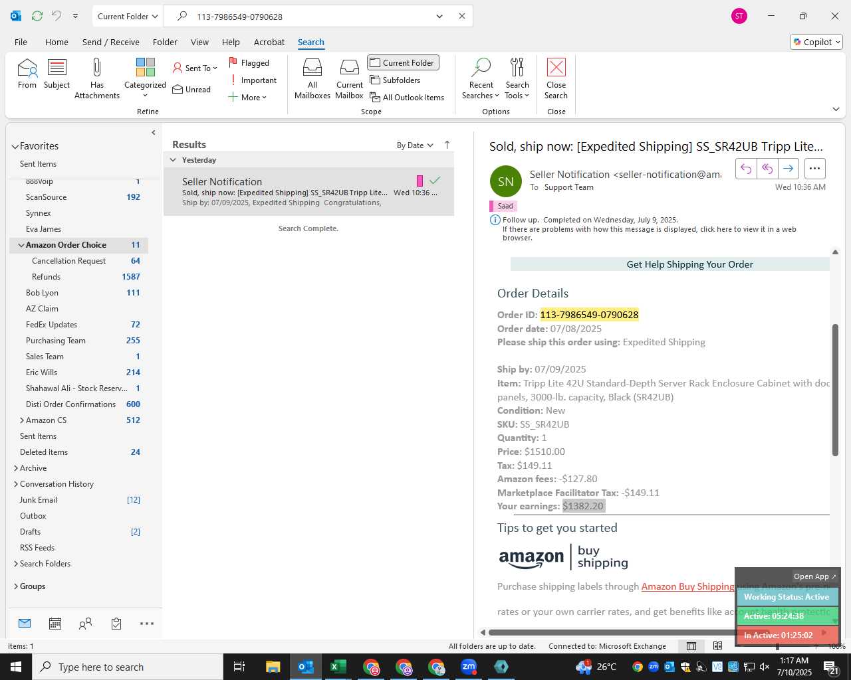
Task: Click Forward arrow in reading pane
Action: [x=789, y=169]
